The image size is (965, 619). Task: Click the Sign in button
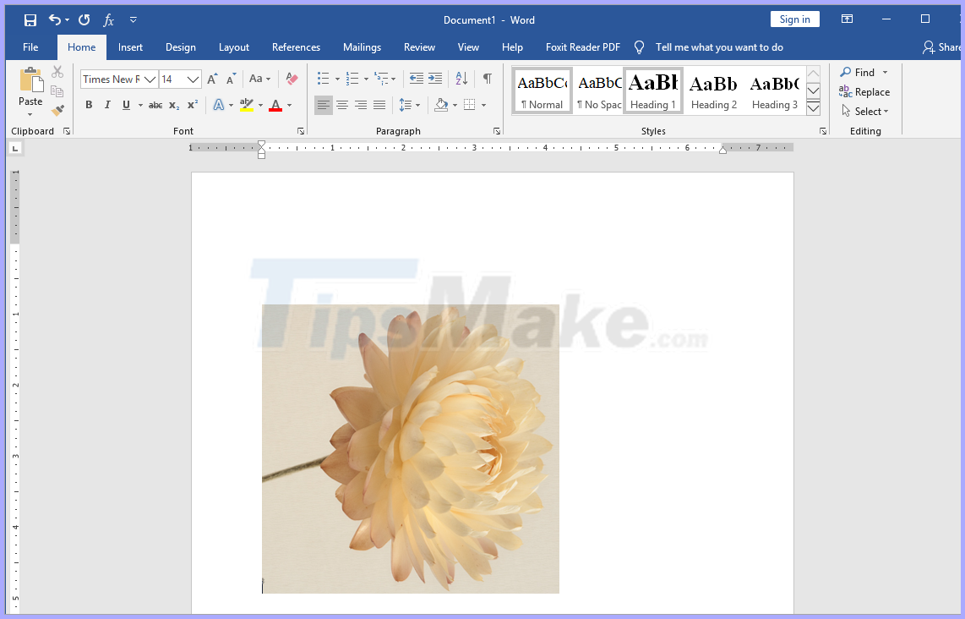pos(794,19)
